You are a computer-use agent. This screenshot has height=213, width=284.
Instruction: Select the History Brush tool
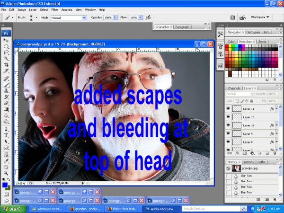(x=6, y=97)
